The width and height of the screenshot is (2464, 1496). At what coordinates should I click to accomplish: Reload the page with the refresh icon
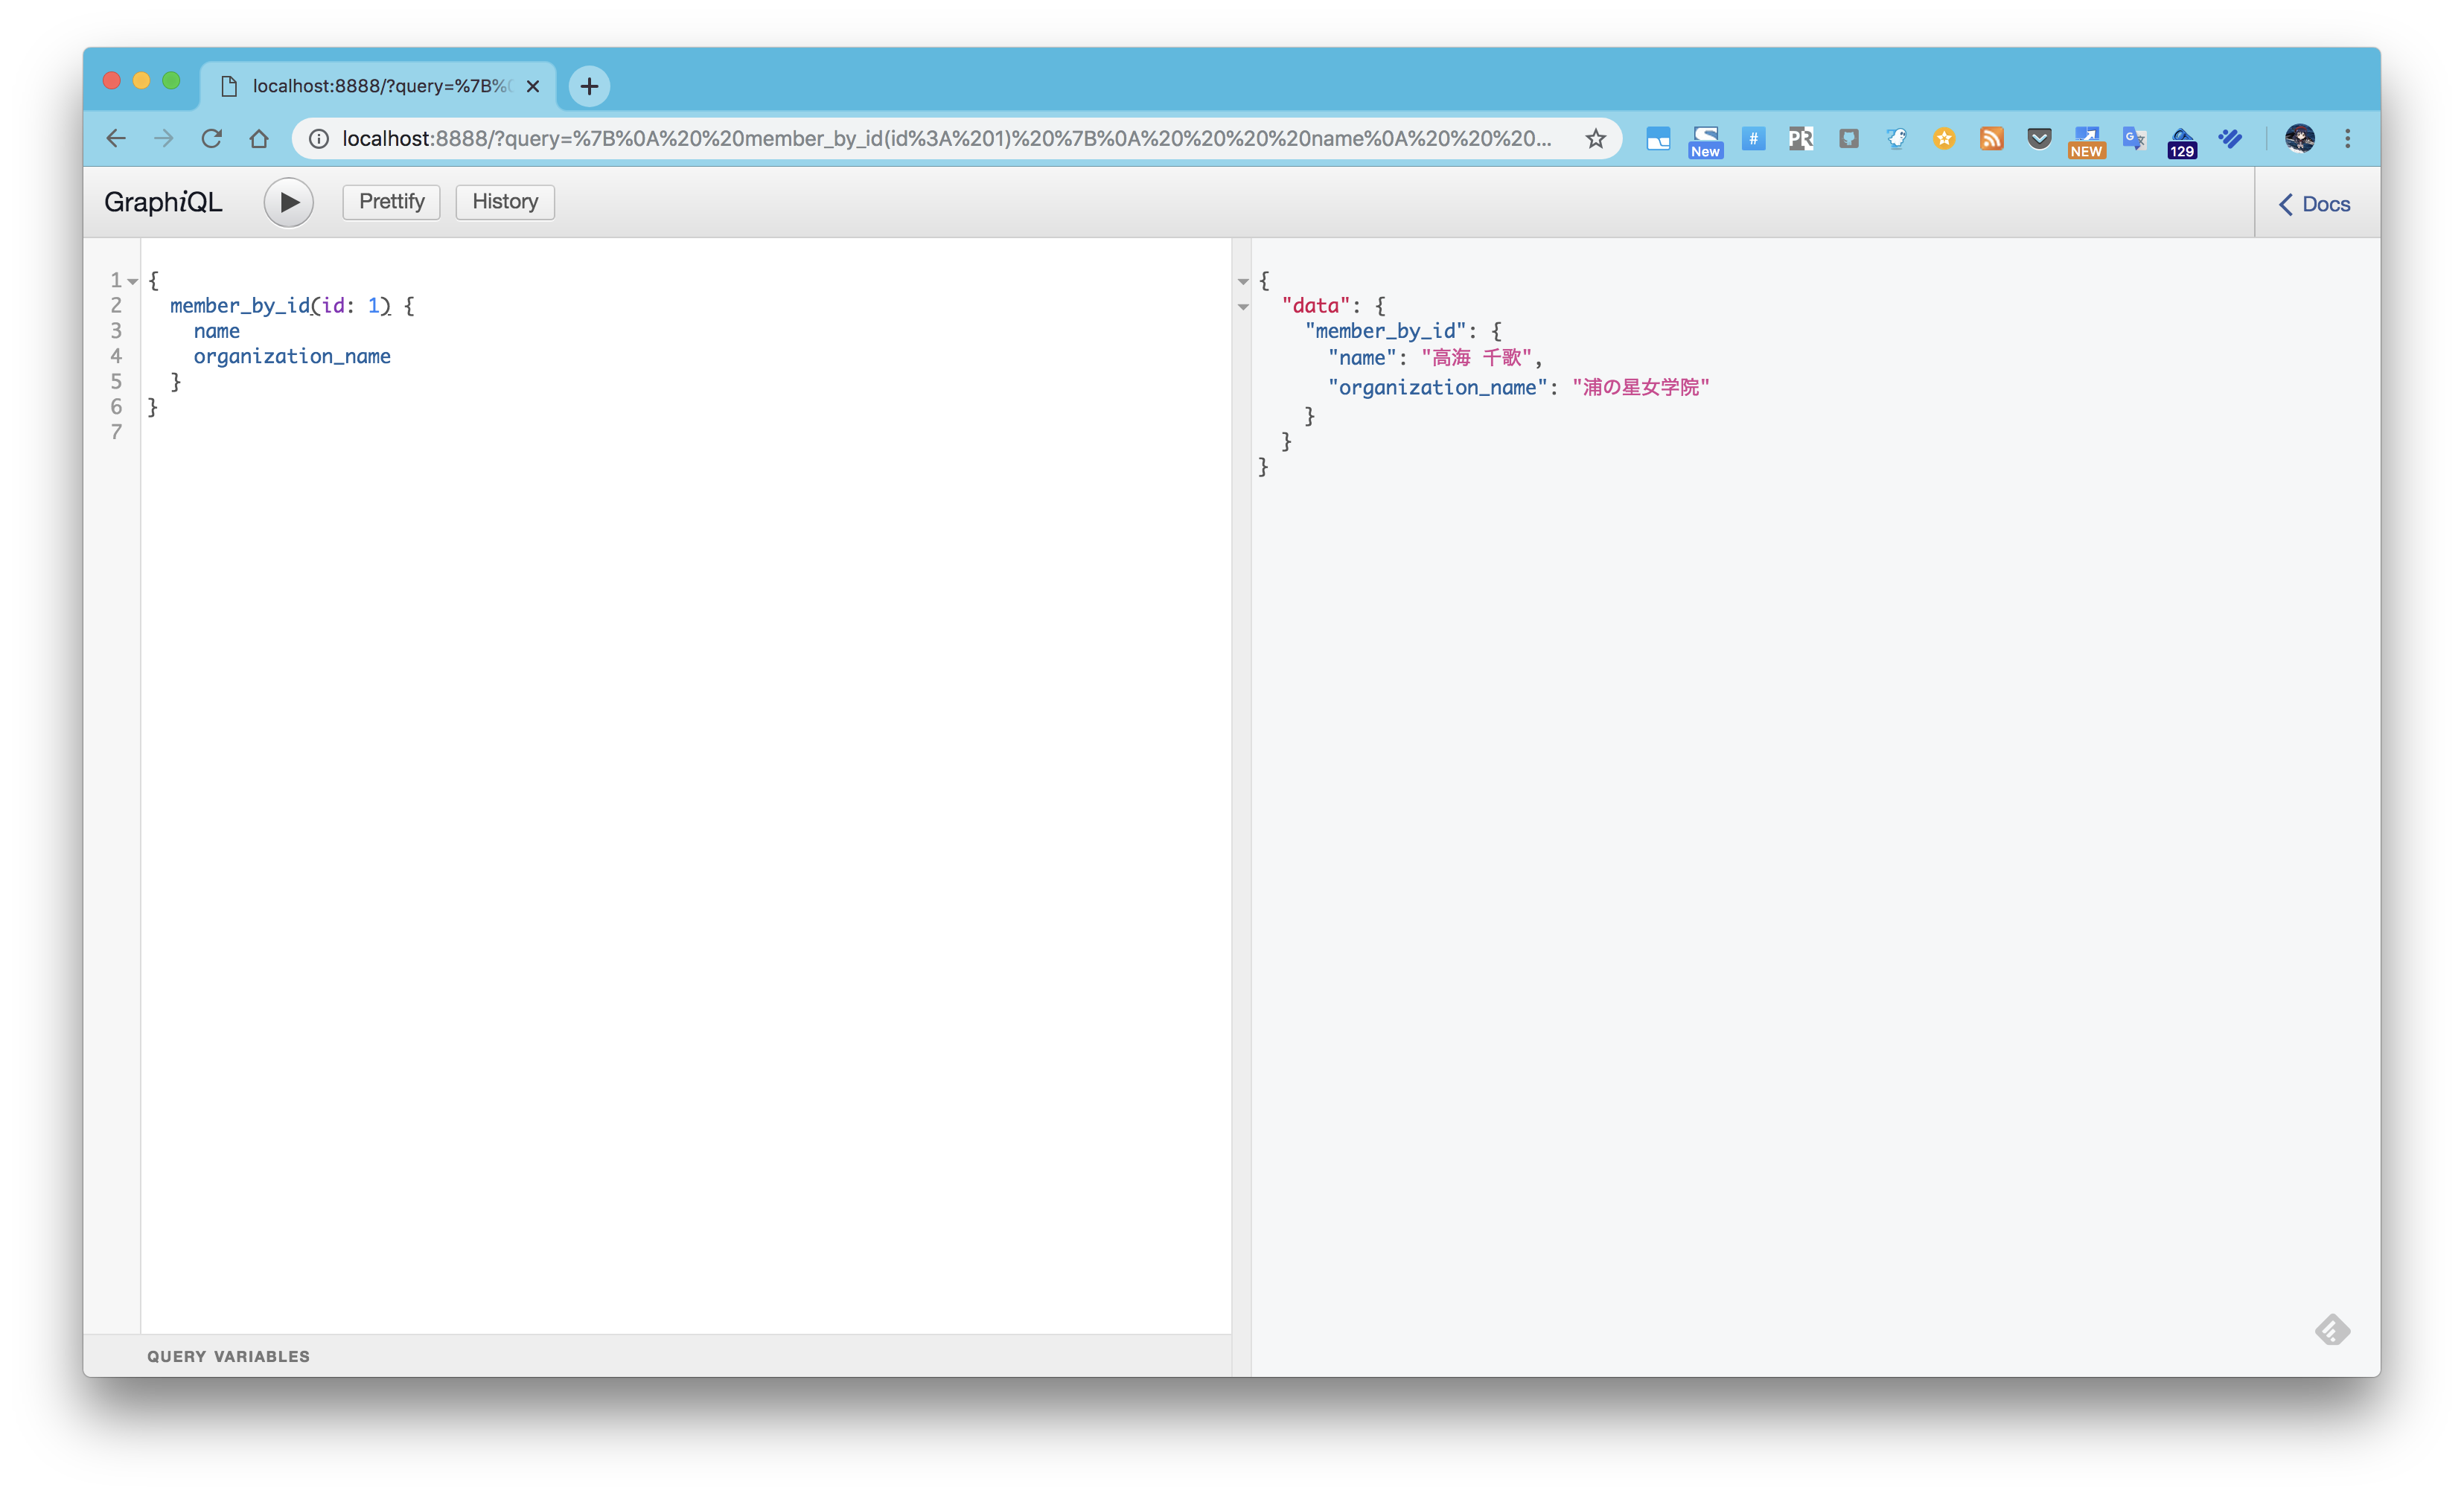[212, 139]
